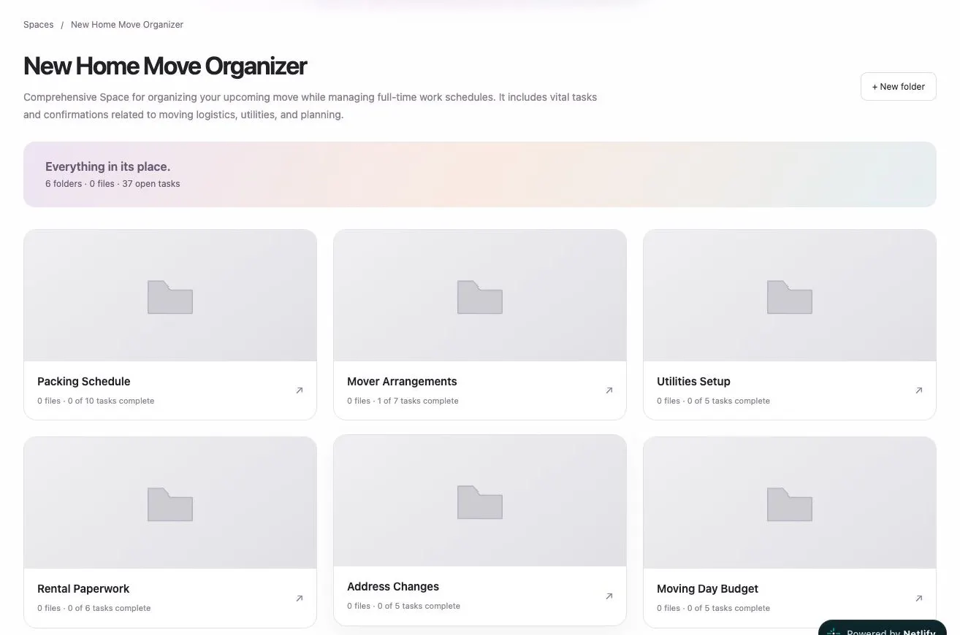Open the Mover Arrangements arrow icon
The width and height of the screenshot is (960, 635).
pyautogui.click(x=609, y=390)
